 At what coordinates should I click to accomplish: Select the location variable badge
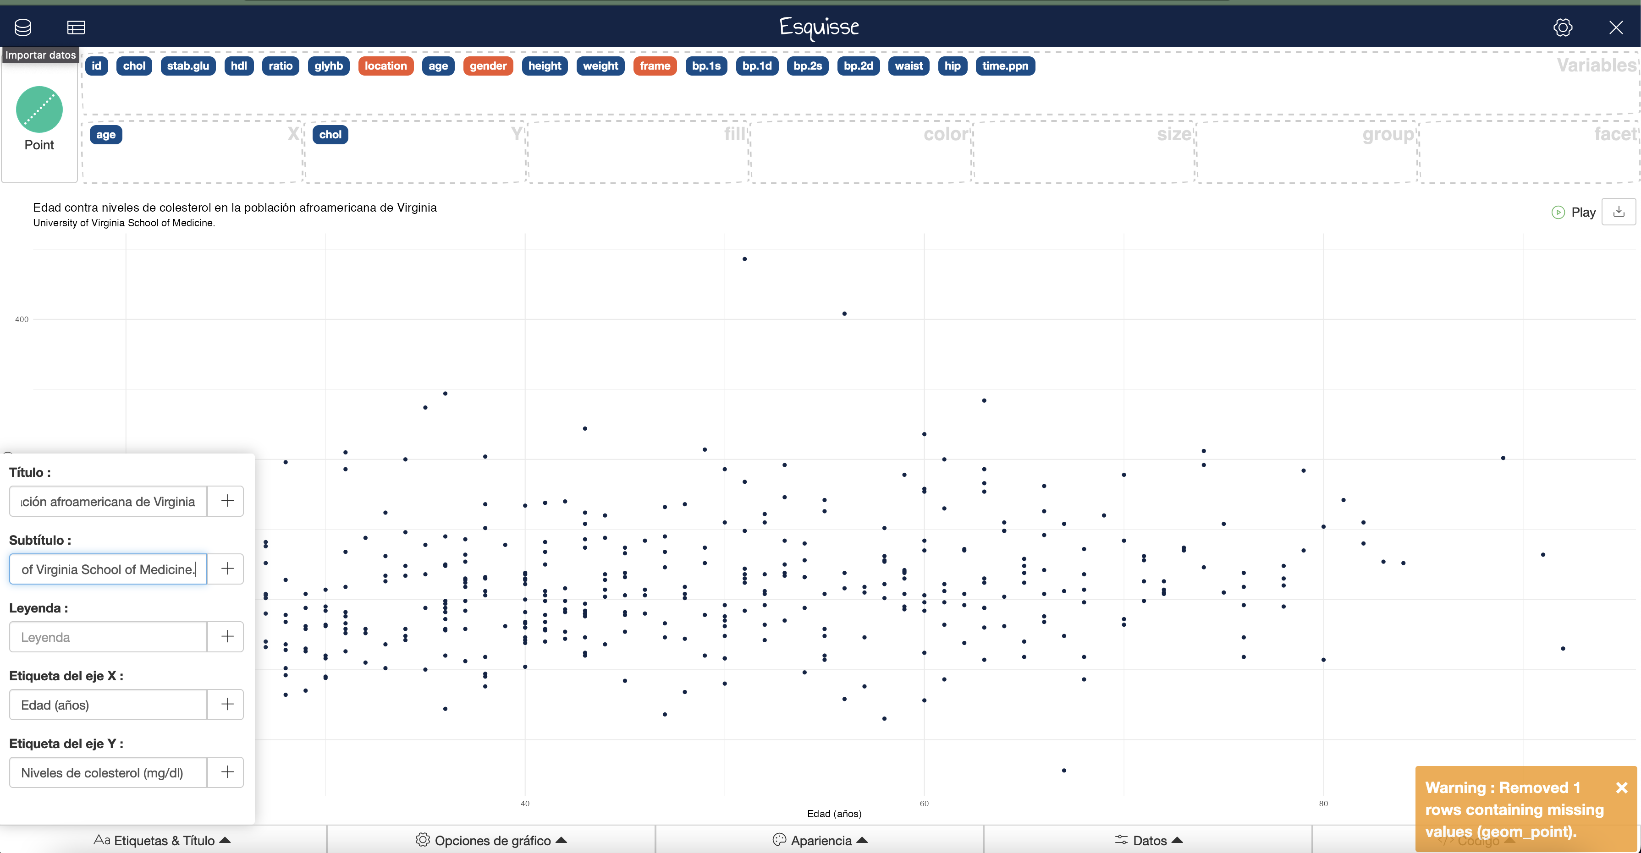385,66
